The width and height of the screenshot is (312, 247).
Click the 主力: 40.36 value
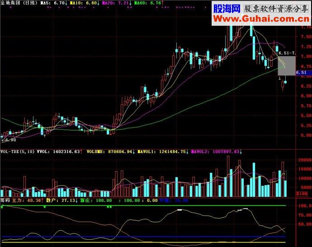pyautogui.click(x=27, y=200)
